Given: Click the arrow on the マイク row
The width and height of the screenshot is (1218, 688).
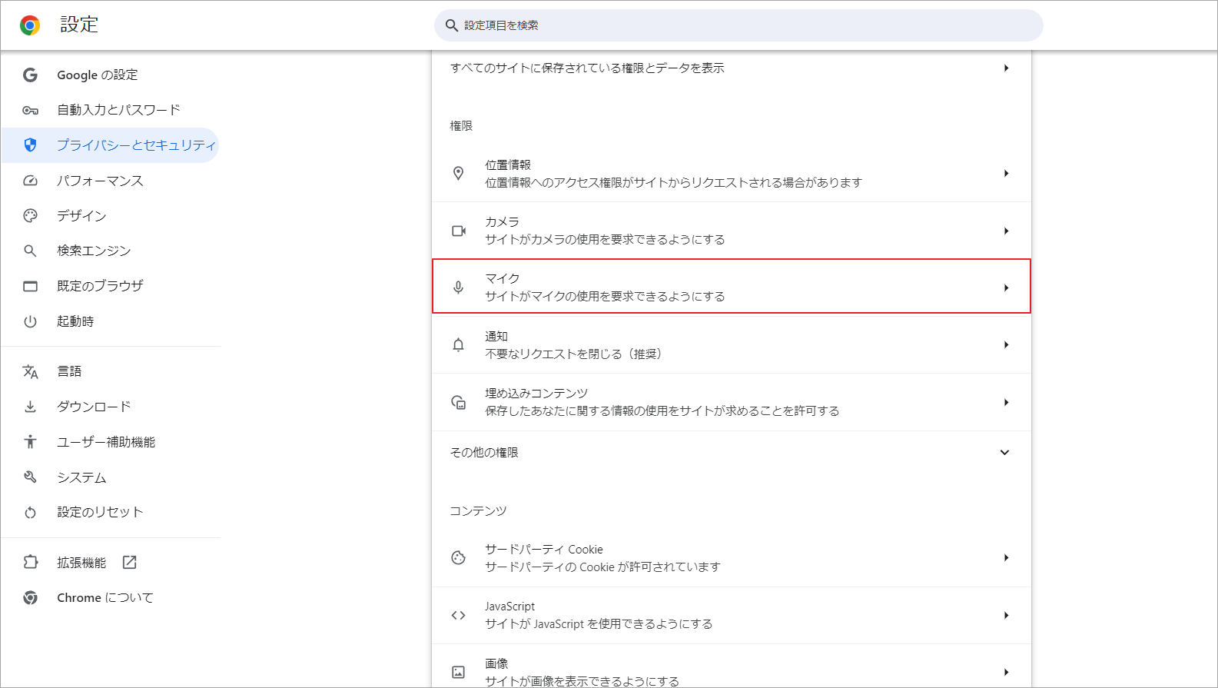Looking at the screenshot, I should 1006,287.
